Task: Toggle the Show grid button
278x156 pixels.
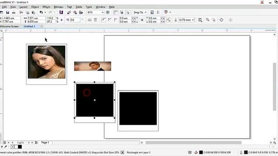Action: click(x=122, y=13)
